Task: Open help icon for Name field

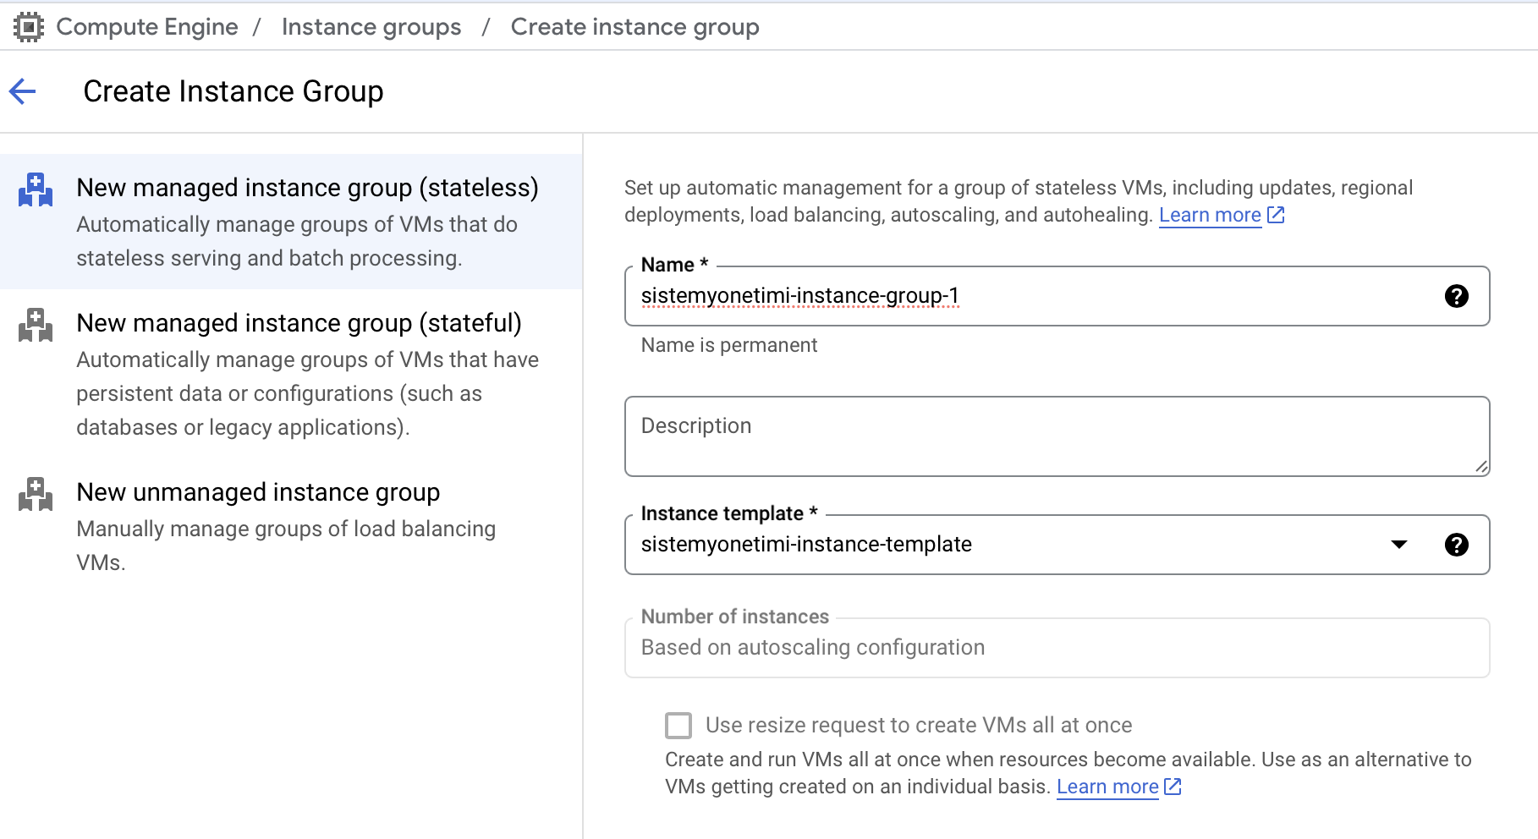Action: 1456,296
